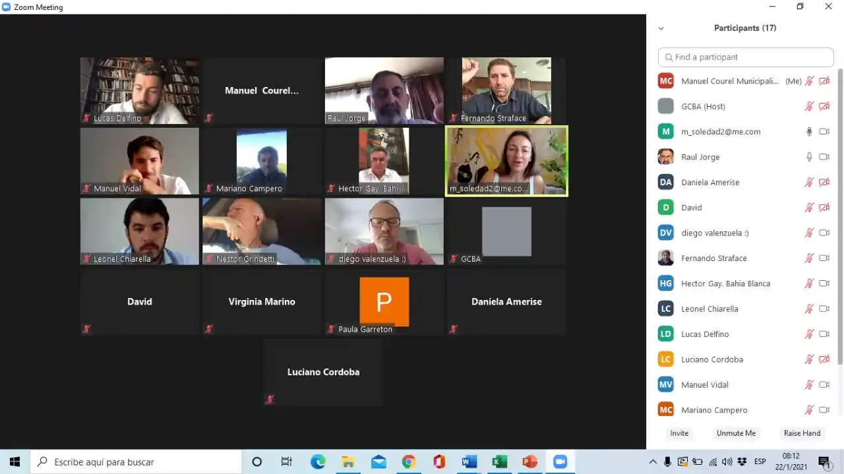
Task: Expand hidden system tray icons arrow
Action: [653, 462]
